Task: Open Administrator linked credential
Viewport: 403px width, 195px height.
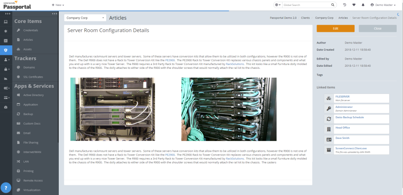Action: coord(356,109)
